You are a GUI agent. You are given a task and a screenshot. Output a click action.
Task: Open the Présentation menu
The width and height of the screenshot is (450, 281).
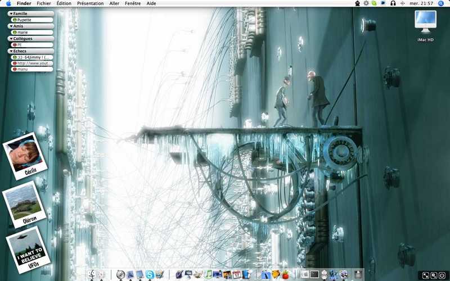(x=90, y=3)
